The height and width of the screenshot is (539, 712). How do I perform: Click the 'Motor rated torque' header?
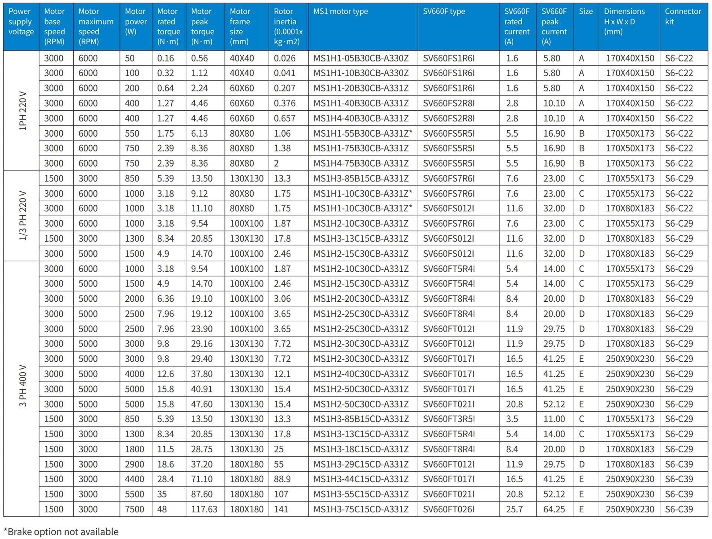pyautogui.click(x=169, y=27)
